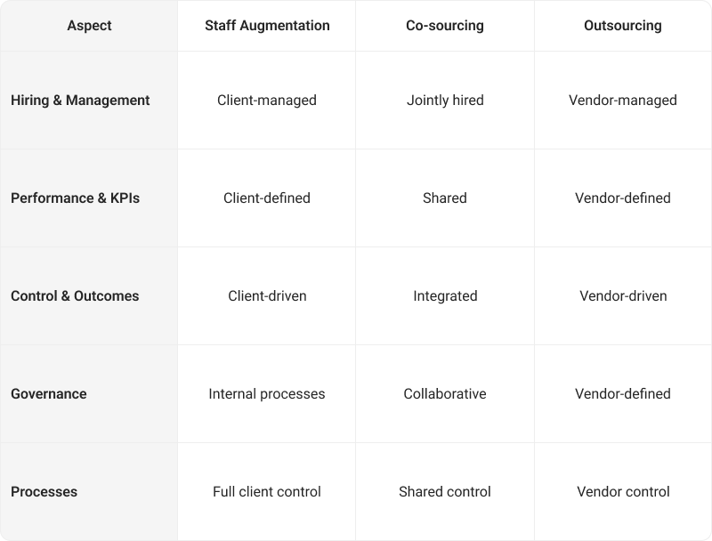Click the Jointly hired cell

445,101
